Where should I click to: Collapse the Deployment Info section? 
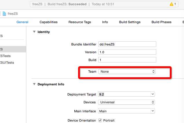(34, 84)
